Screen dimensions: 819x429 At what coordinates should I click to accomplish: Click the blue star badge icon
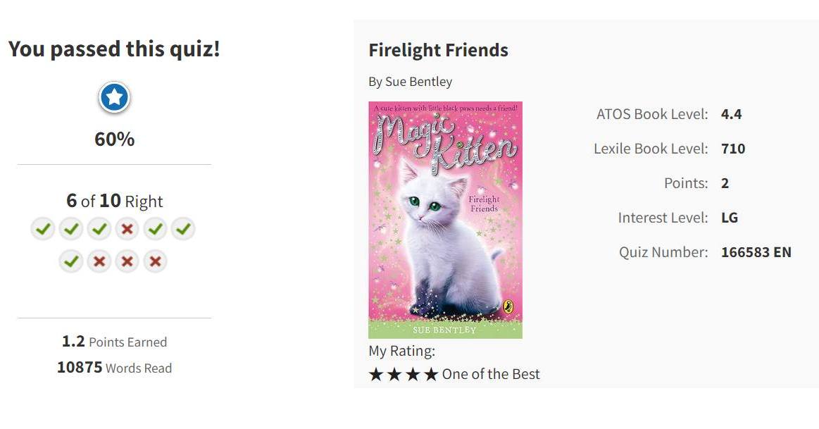click(x=114, y=97)
